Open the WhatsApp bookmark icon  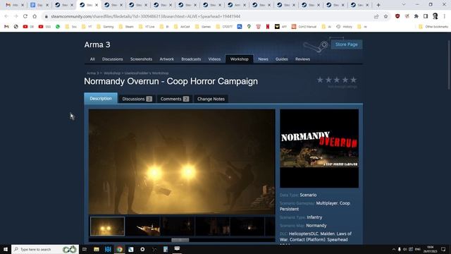pos(58,27)
